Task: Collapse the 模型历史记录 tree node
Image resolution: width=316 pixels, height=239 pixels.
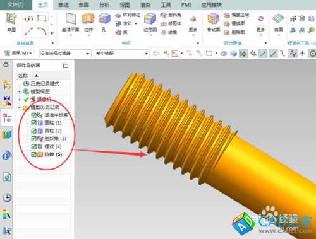Action: tap(20, 107)
